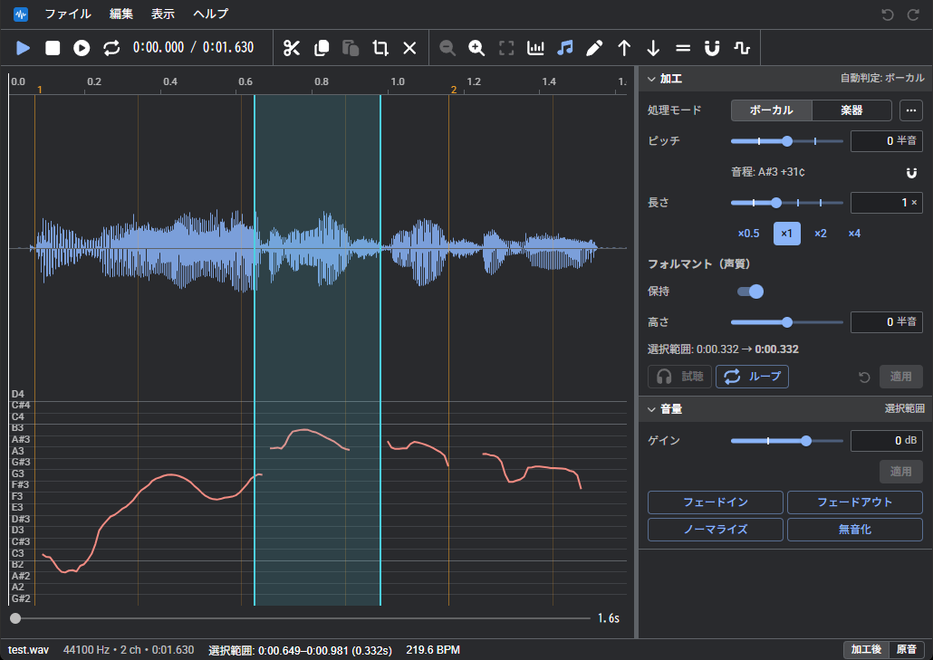Viewport: 933px width, 660px height.
Task: Collapse the 加工 panel section
Action: [651, 79]
